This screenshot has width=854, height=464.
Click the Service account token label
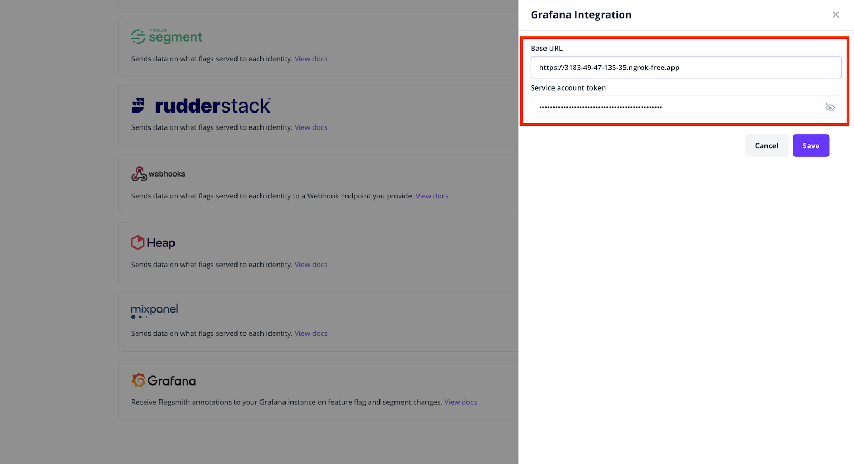(x=568, y=88)
